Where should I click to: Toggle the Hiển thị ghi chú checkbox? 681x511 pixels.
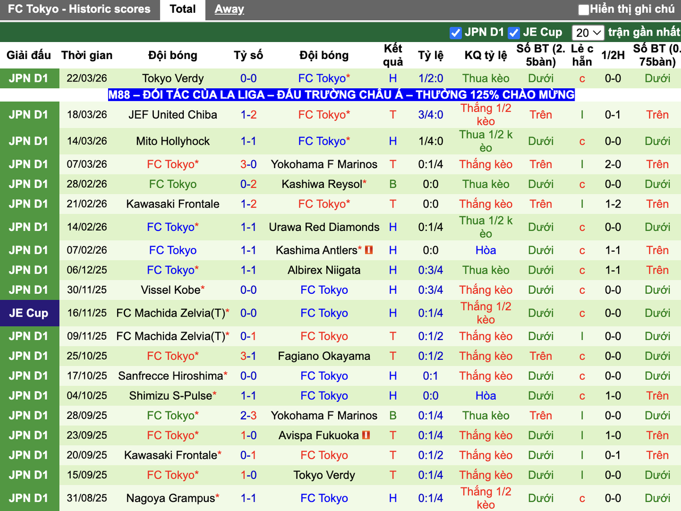click(x=584, y=9)
